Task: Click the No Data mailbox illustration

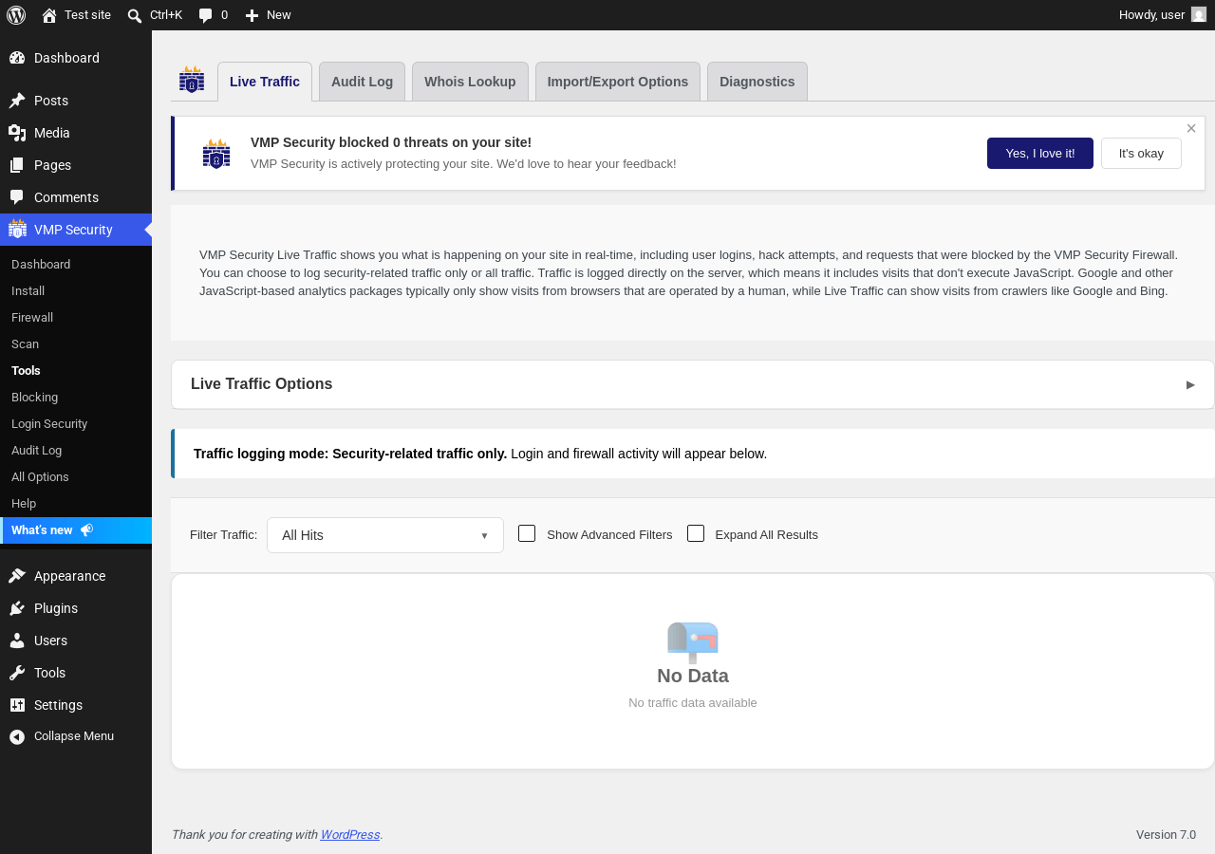Action: [693, 642]
